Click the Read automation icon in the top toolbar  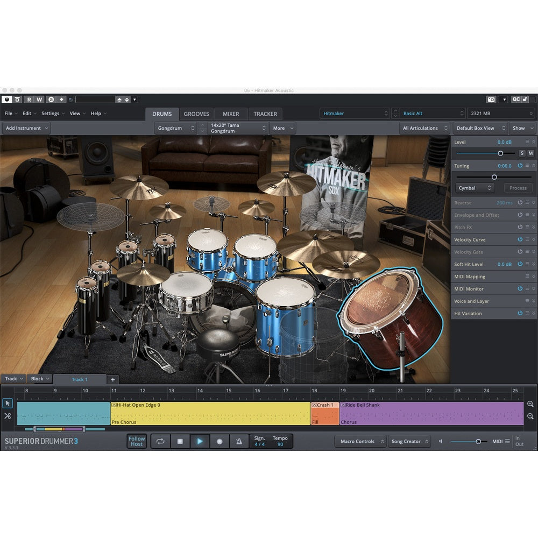pos(29,99)
